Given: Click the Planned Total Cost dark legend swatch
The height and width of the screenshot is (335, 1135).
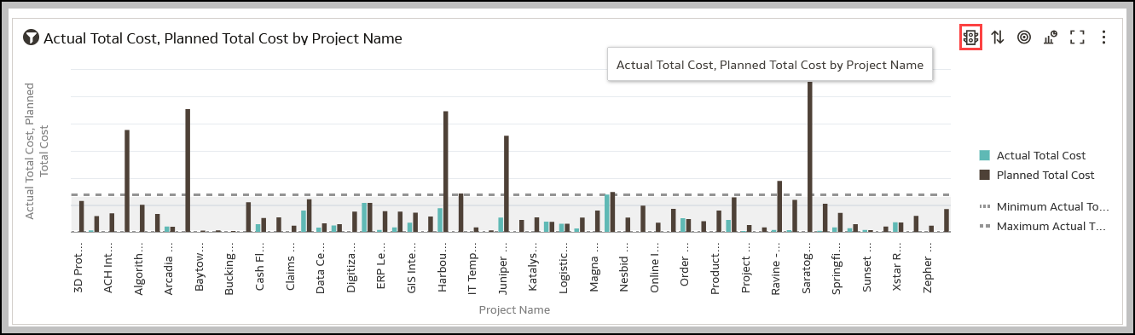Looking at the screenshot, I should [x=985, y=175].
